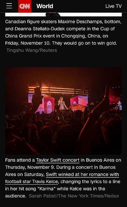This screenshot has height=207, width=127.
Task: Go to Live TV
Action: click(114, 6)
